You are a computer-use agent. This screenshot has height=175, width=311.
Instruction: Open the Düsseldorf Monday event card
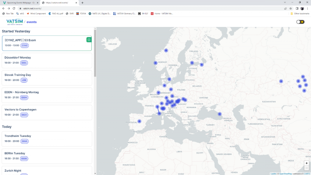[x=47, y=60]
